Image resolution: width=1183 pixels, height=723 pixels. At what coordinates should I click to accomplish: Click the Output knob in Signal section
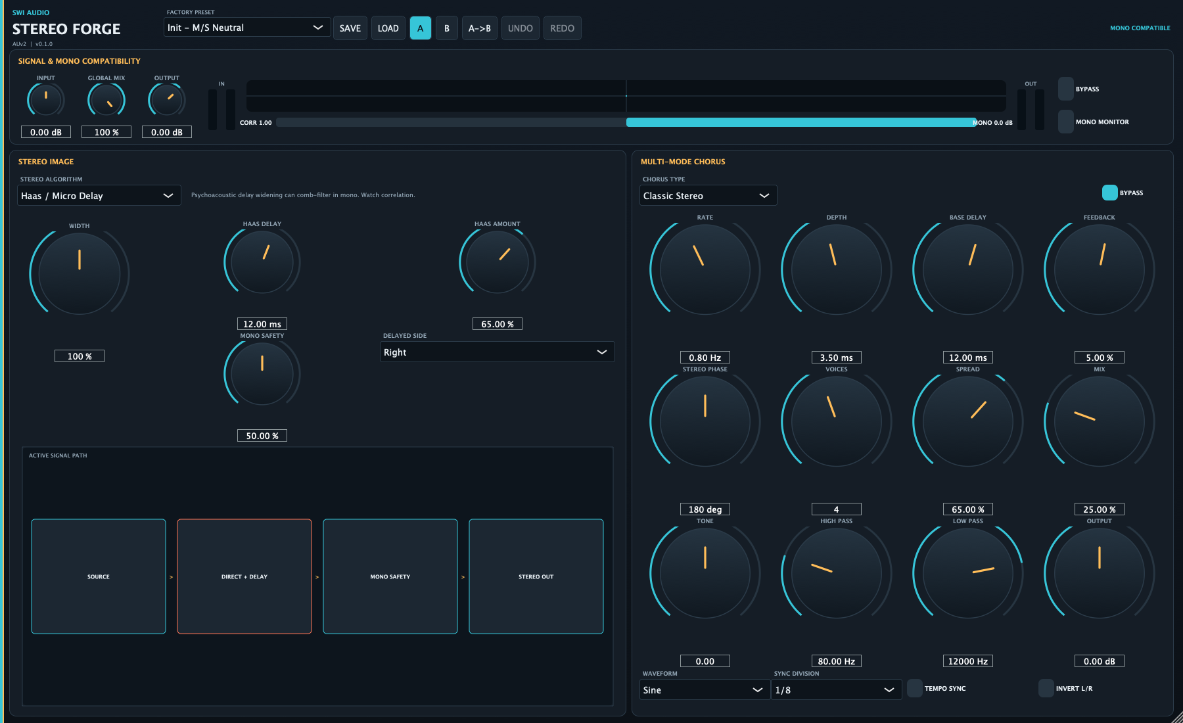pyautogui.click(x=167, y=101)
